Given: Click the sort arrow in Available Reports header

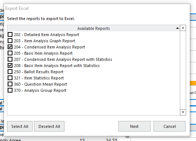Looking at the screenshot, I should [x=177, y=28].
